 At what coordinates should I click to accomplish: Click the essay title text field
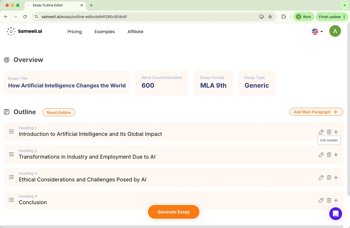pos(67,86)
